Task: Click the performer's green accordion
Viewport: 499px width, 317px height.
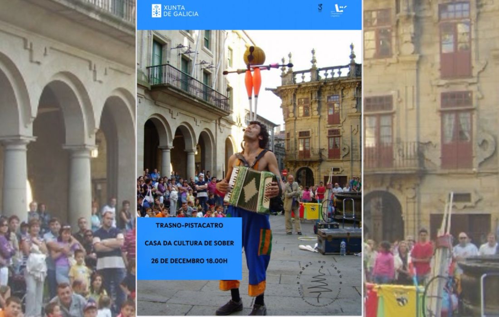Action: click(x=249, y=189)
